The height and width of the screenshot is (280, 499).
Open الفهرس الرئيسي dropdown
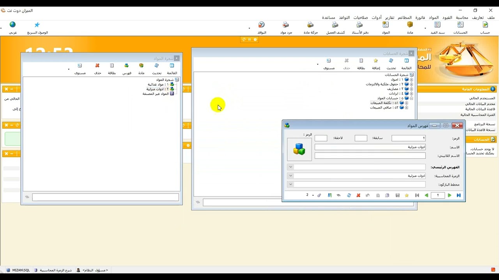tap(290, 167)
